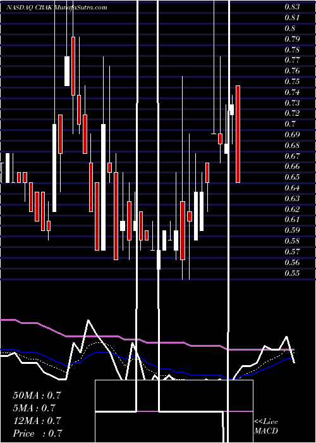The width and height of the screenshot is (316, 443).
Task: Click the 0.61 price level label
Action: (x=292, y=220)
